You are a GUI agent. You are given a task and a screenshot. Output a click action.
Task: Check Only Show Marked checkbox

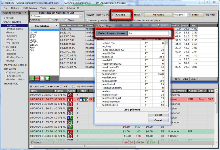click(x=74, y=86)
